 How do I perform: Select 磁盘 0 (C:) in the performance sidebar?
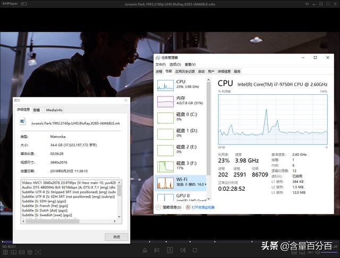181,118
